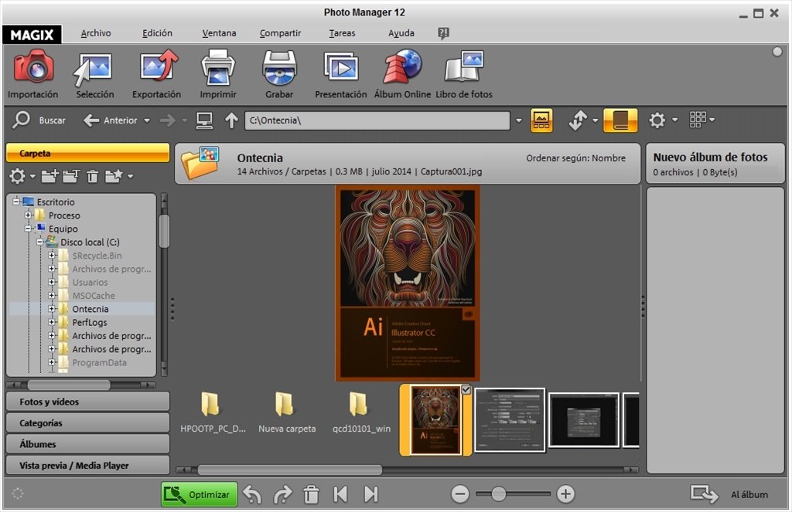Click the C:\Ontecnia\ path field
The image size is (792, 512).
point(377,120)
